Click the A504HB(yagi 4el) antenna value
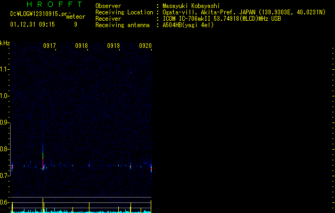The image size is (335, 213). point(188,25)
